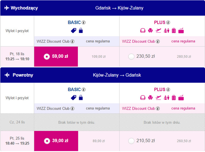
Task: Click the outbound PLUS takeoff plane icon
Action: [x=158, y=30]
